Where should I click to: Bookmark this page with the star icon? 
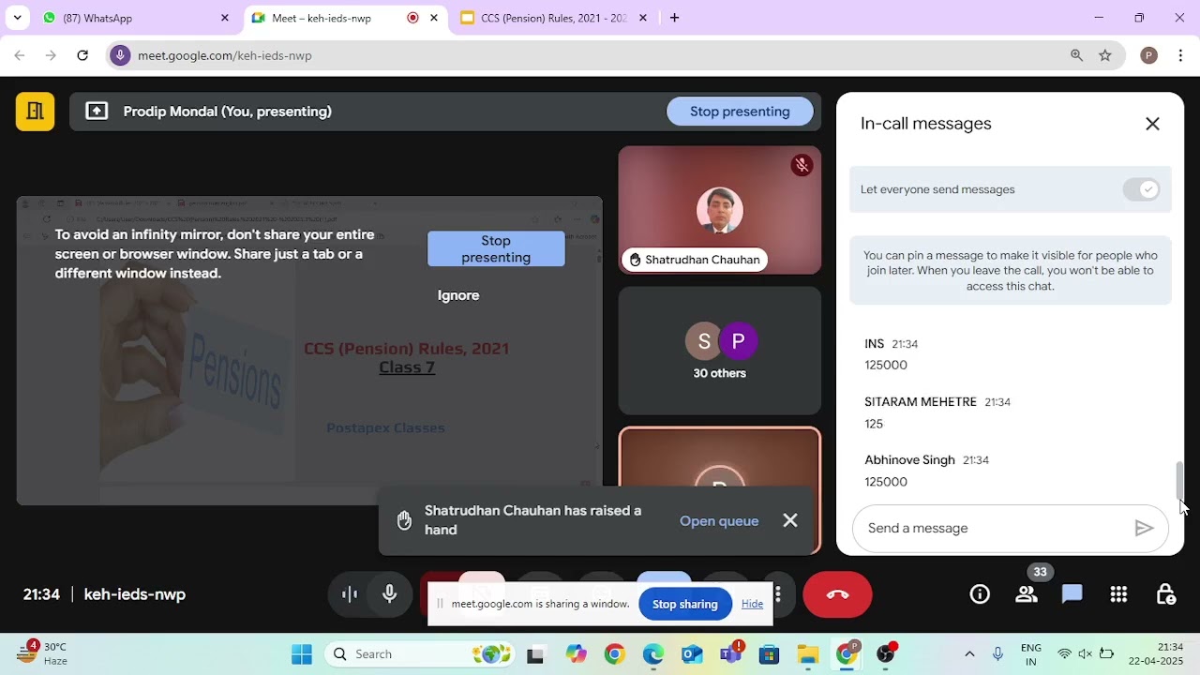[x=1105, y=55]
